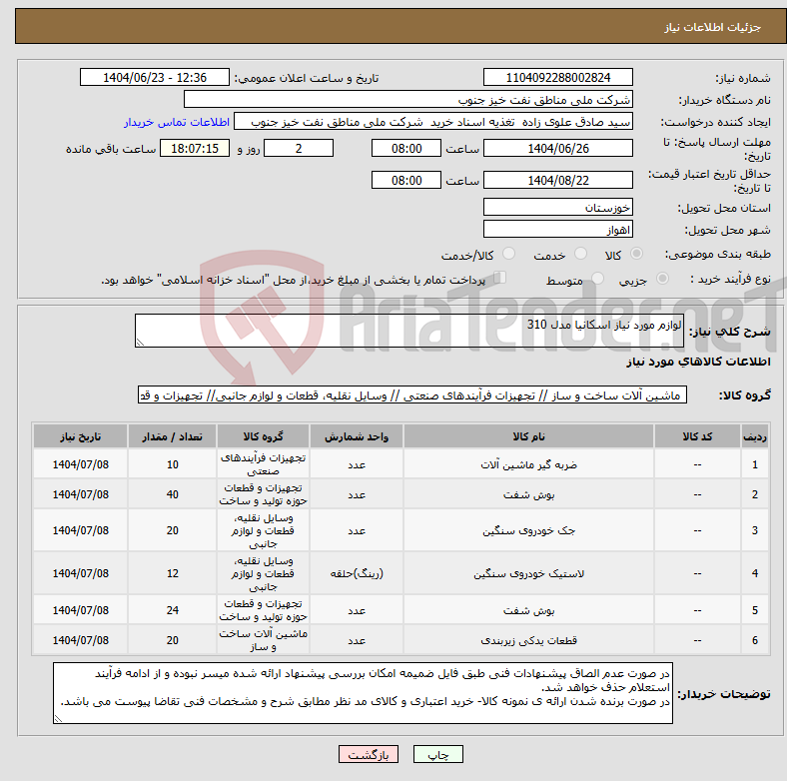Click quantity 10 in row 1
The height and width of the screenshot is (781, 787).
(x=172, y=464)
